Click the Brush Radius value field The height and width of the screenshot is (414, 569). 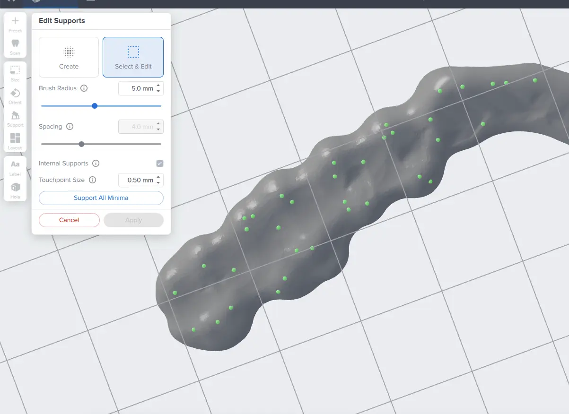tap(141, 88)
